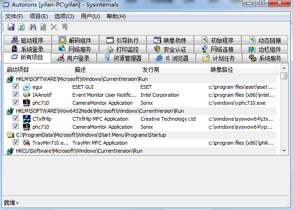The width and height of the screenshot is (293, 210).
Task: Click the 'c:\windows\vphc710.exe' image path
Action: coord(237,103)
